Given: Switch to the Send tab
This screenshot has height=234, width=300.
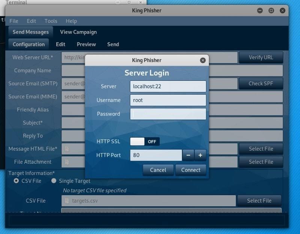Looking at the screenshot, I should (113, 44).
